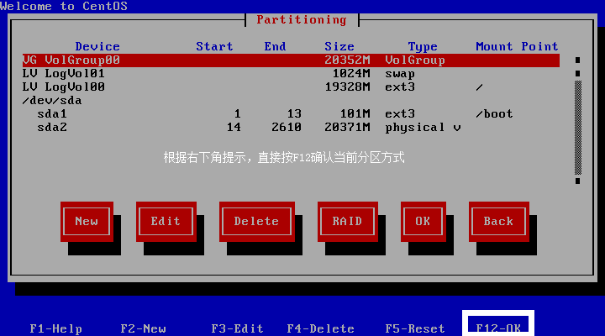Click the 2610 end cylinder value
Viewport: 605px width, 336px height.
point(287,128)
